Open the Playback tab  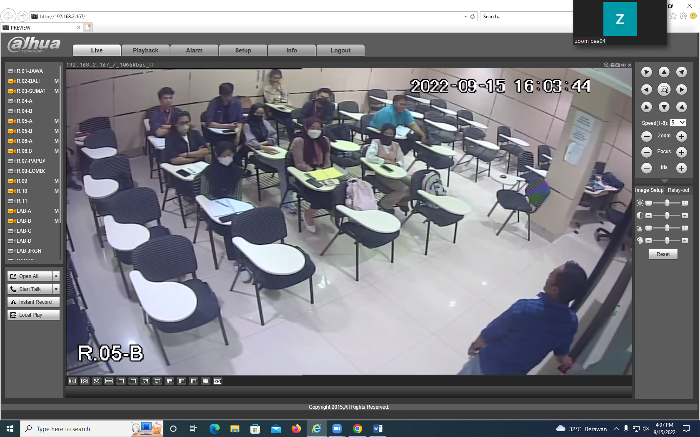(x=145, y=50)
